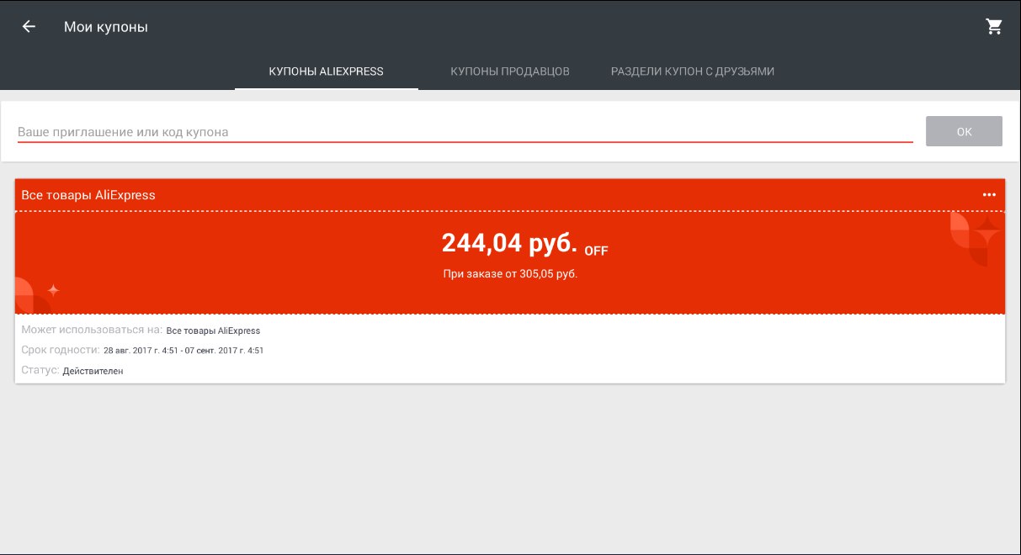Focus the coupon code input field

pos(465,132)
